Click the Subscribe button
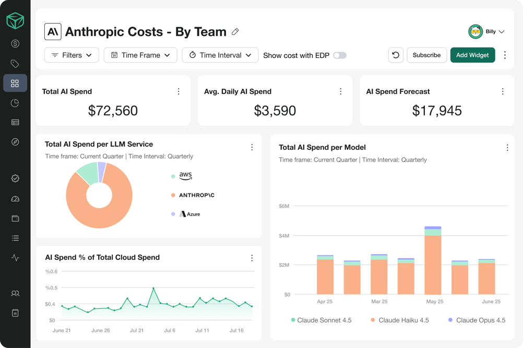The image size is (523, 348). tap(426, 55)
